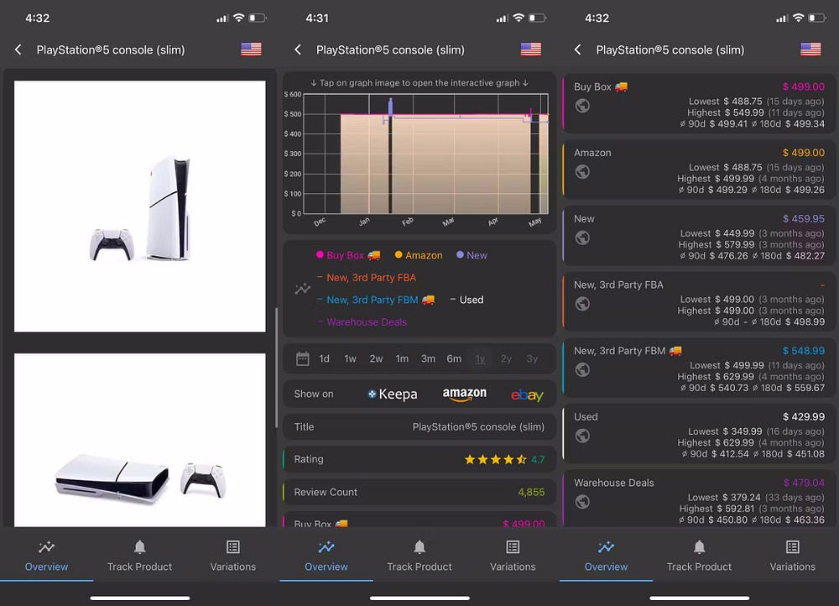Select the 1y time range

pyautogui.click(x=480, y=358)
